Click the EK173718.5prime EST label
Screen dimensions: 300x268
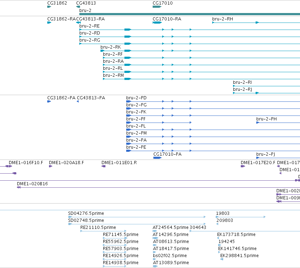pyautogui.click(x=236, y=235)
